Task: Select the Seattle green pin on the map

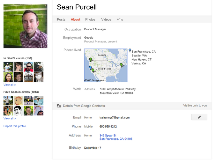Action: pyautogui.click(x=90, y=59)
